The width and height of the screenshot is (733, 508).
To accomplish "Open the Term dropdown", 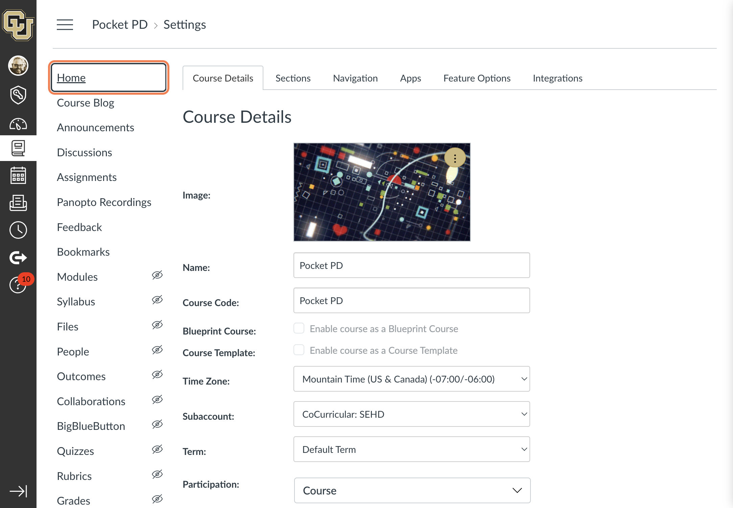I will click(x=412, y=449).
